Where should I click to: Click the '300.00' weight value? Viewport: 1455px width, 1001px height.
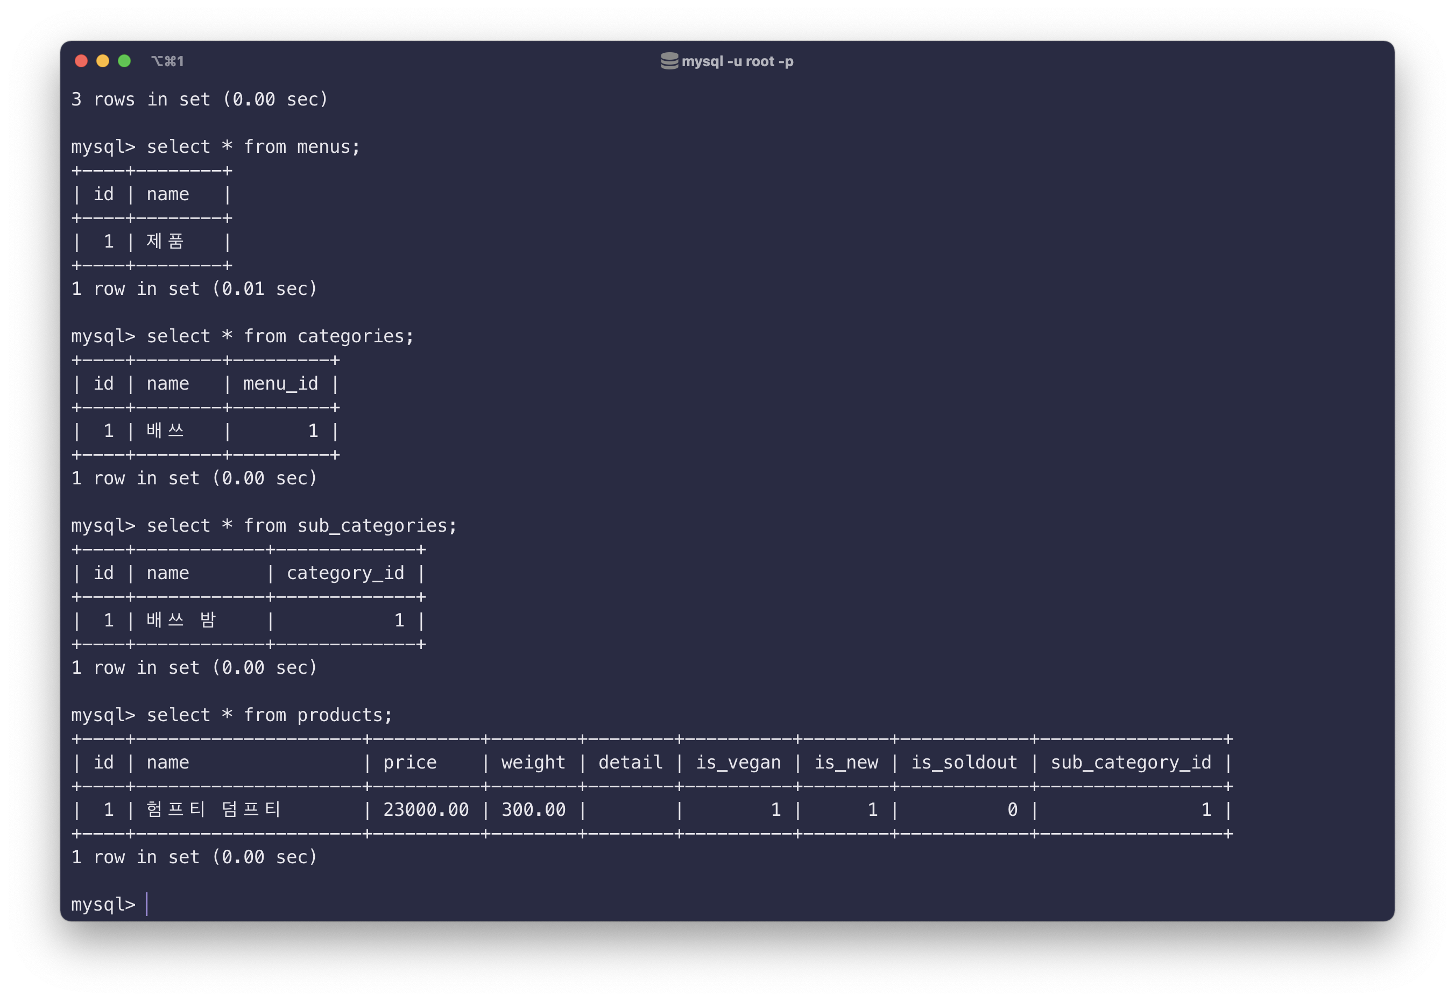point(533,810)
